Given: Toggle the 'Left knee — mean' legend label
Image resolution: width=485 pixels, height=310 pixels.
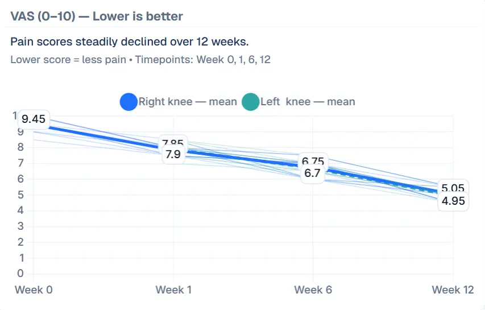Looking at the screenshot, I should [x=308, y=102].
